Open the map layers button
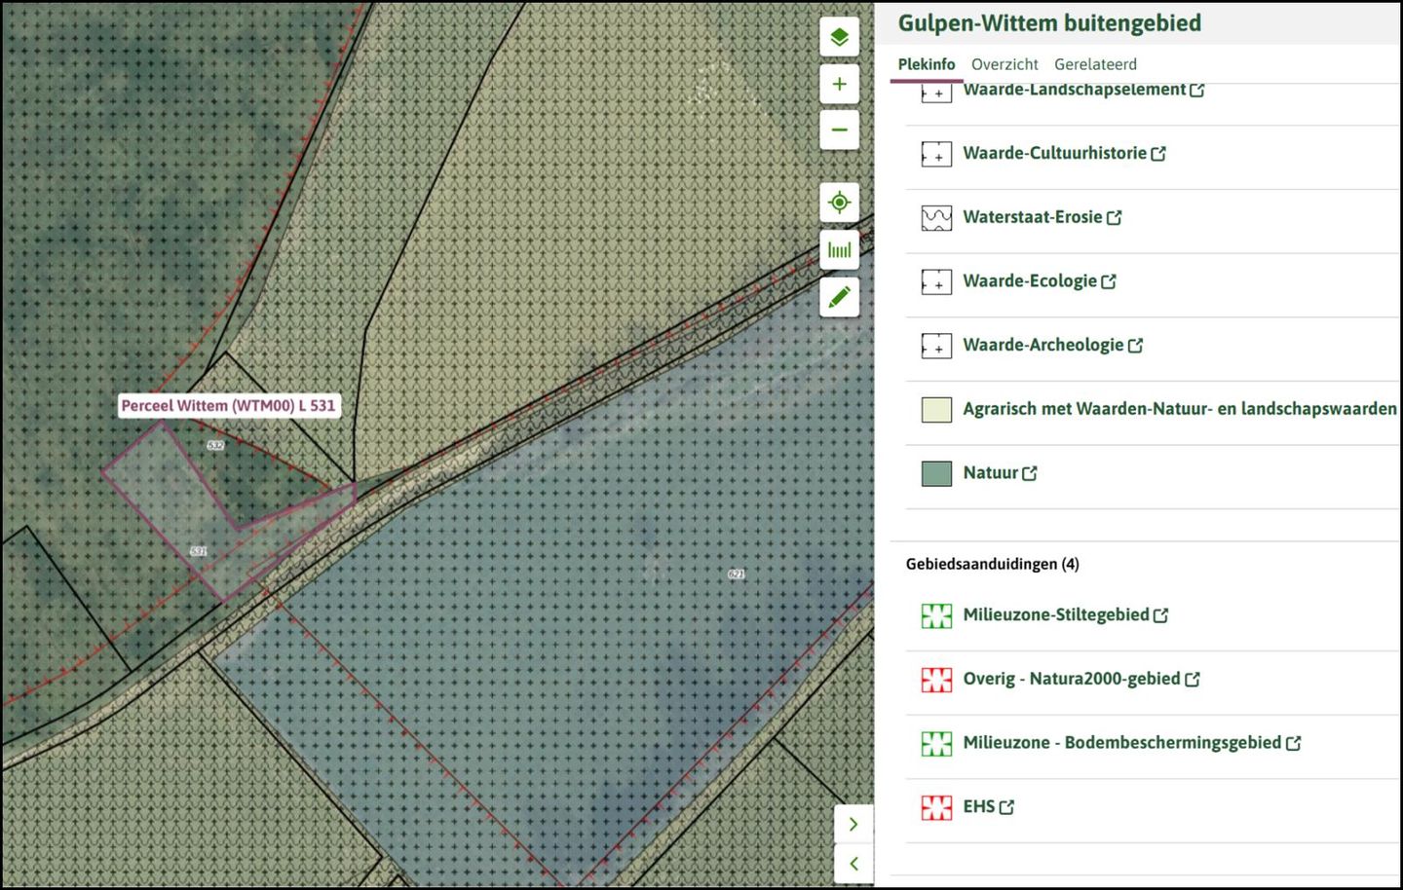The image size is (1403, 890). pos(839,38)
